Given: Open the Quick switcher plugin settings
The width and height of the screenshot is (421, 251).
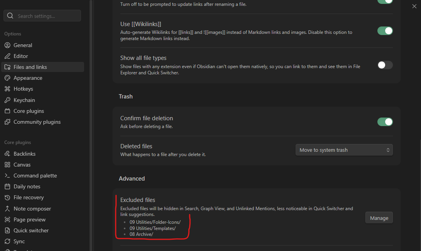Looking at the screenshot, I should pyautogui.click(x=31, y=230).
